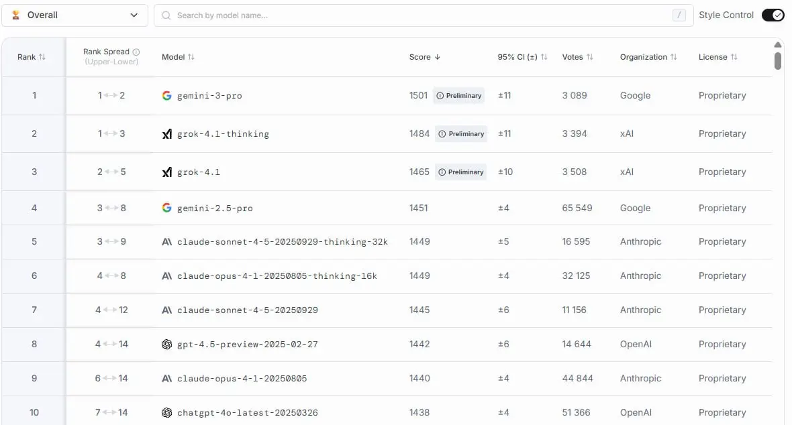
Task: Sort by Organization column arrows
Action: point(673,57)
